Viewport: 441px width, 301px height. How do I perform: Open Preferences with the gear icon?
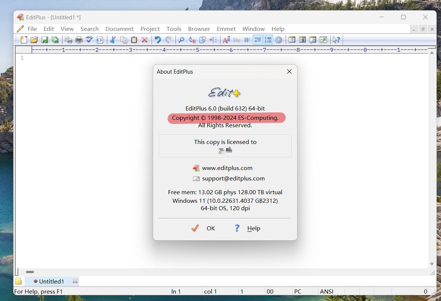pyautogui.click(x=279, y=40)
